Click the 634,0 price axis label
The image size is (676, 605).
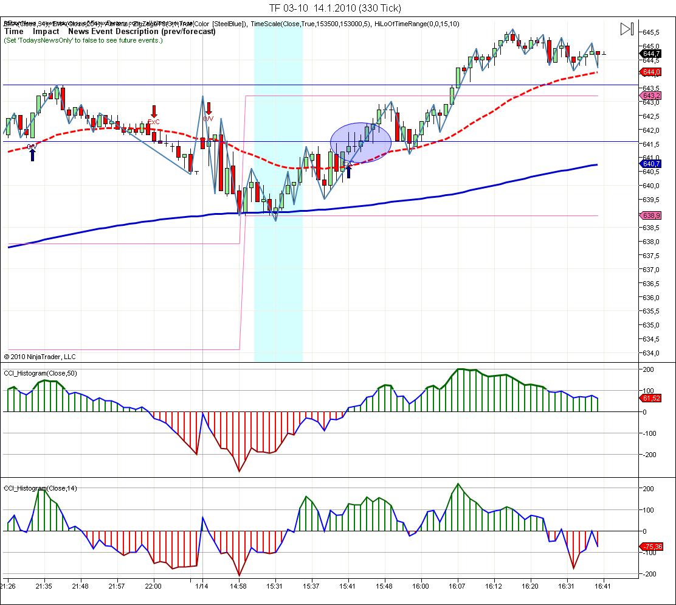point(651,353)
